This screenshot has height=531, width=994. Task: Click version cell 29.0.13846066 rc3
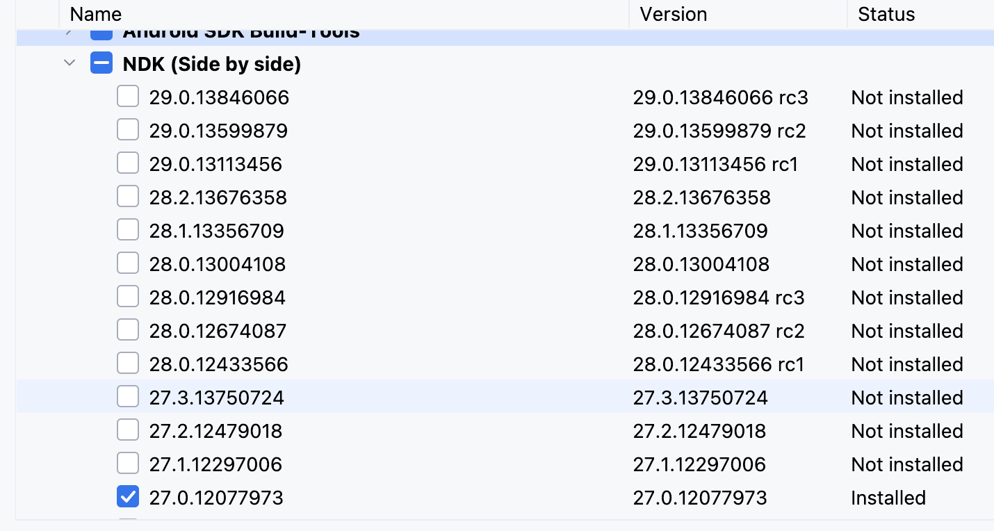click(x=721, y=97)
